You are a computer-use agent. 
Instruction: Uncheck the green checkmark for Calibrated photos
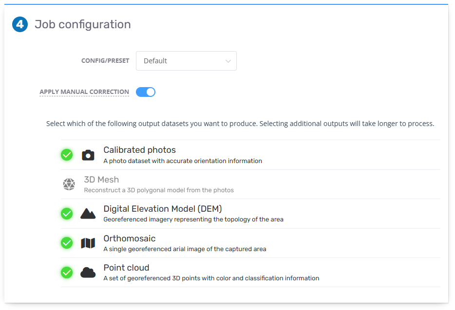67,155
